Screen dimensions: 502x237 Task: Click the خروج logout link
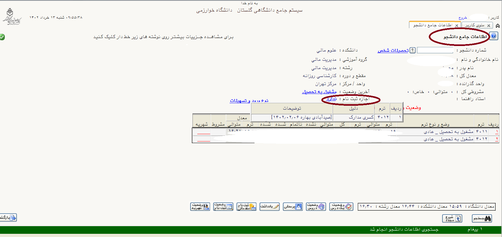point(463,18)
